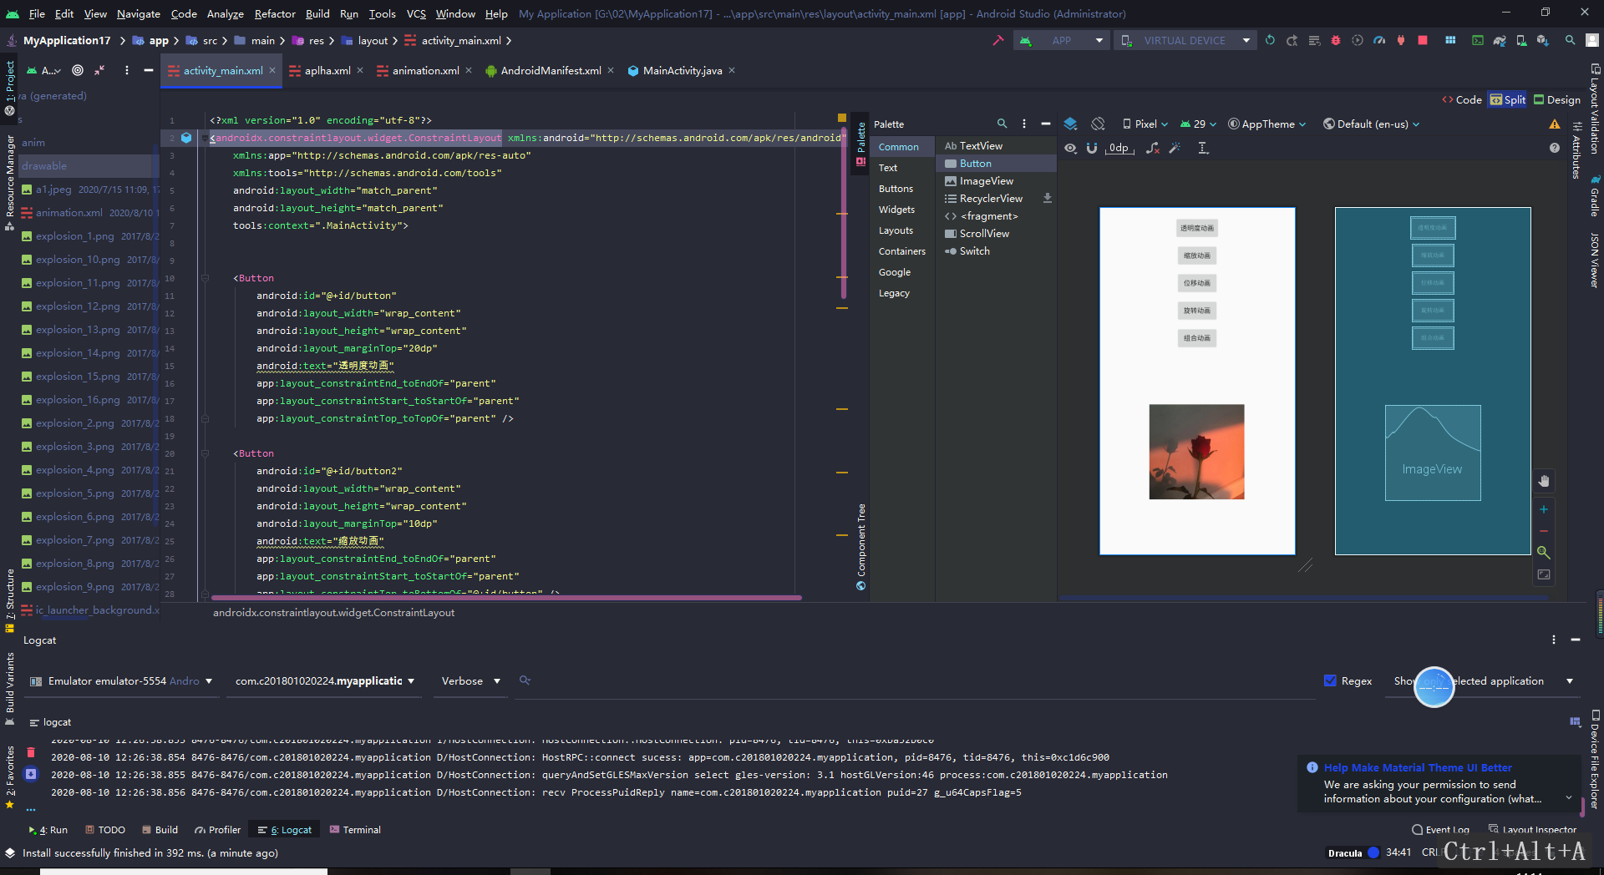Toggle the Regex checkbox in Logcat
Screen dimensions: 1604x875
[x=1331, y=680]
